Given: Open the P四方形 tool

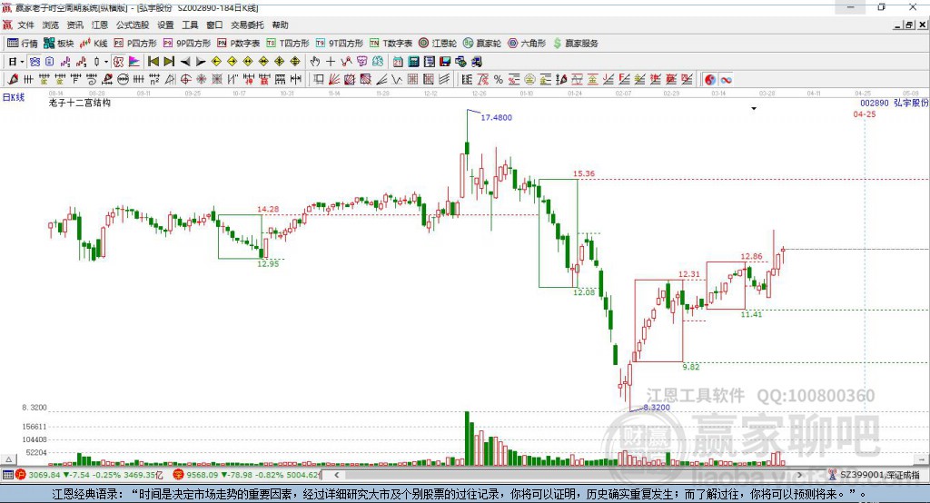Looking at the screenshot, I should (135, 44).
